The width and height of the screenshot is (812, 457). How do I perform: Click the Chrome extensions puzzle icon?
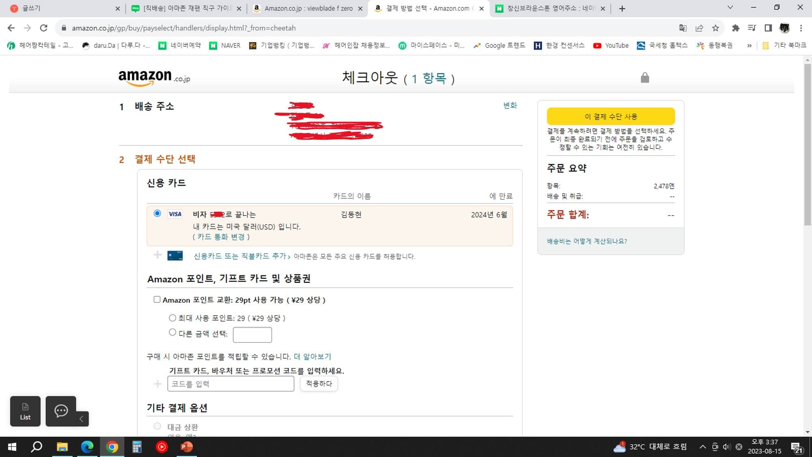click(x=735, y=28)
